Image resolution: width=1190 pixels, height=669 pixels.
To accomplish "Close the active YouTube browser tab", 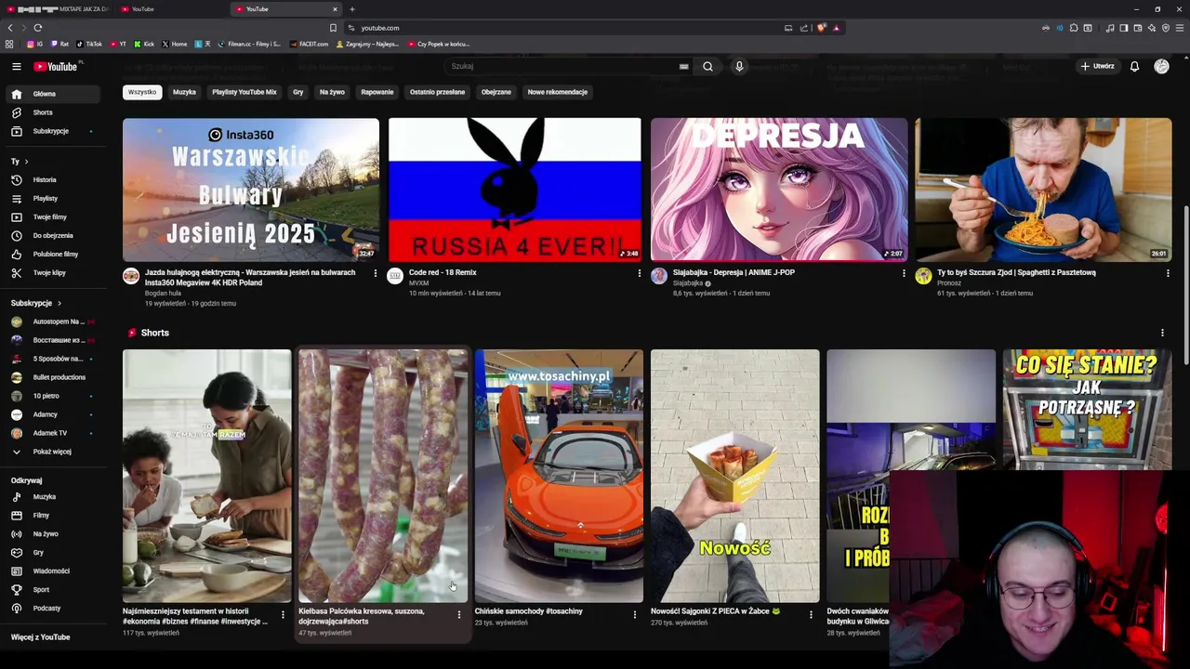I will click(x=335, y=9).
